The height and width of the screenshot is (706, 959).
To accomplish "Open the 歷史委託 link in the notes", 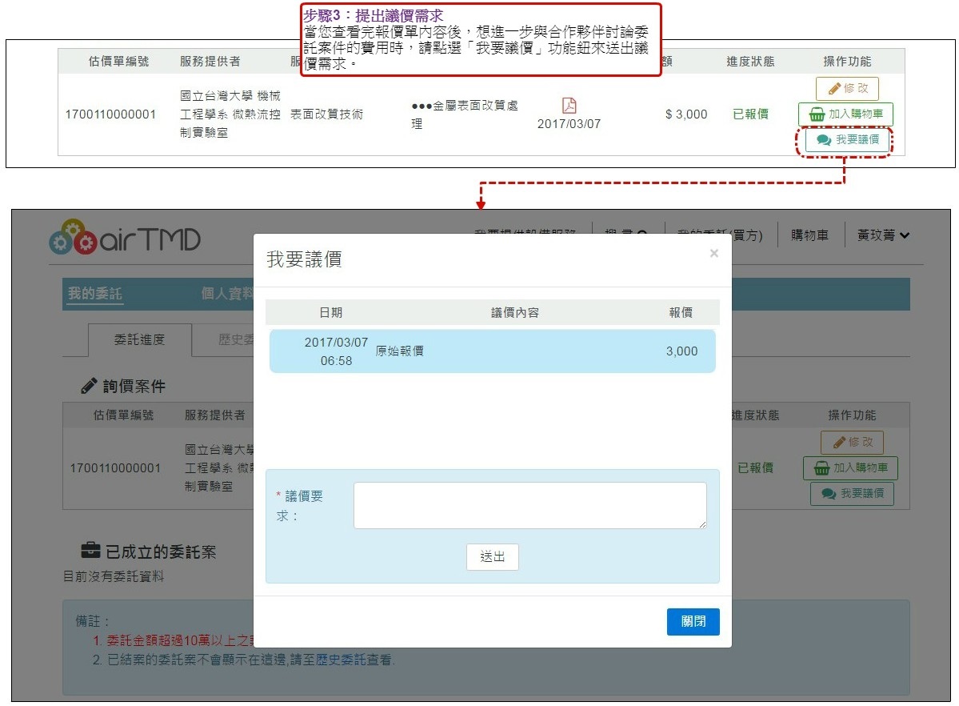I will 340,660.
